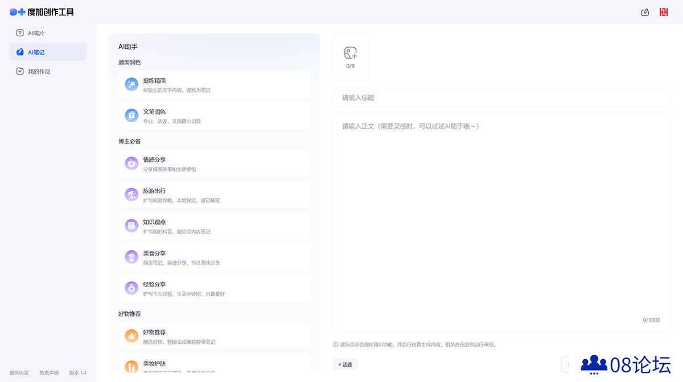Click the 版本 1.4 text
This screenshot has width=683, height=382.
(78, 373)
